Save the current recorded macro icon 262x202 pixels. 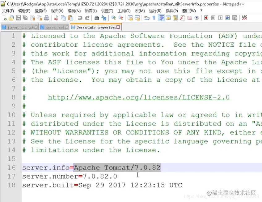(235, 18)
